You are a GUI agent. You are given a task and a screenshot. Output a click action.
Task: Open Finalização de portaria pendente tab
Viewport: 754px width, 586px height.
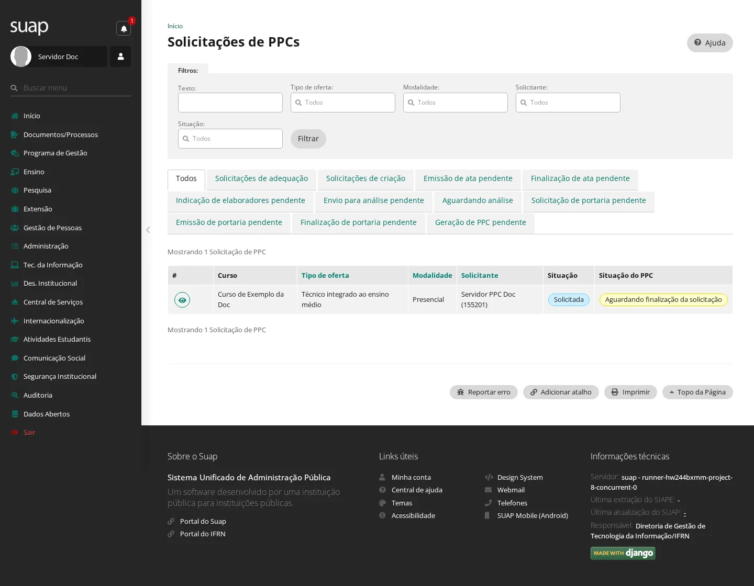(x=359, y=223)
